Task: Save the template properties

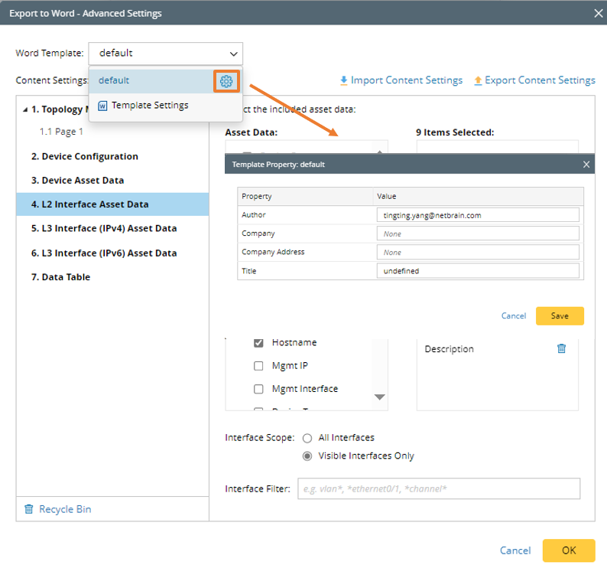Action: coord(560,315)
